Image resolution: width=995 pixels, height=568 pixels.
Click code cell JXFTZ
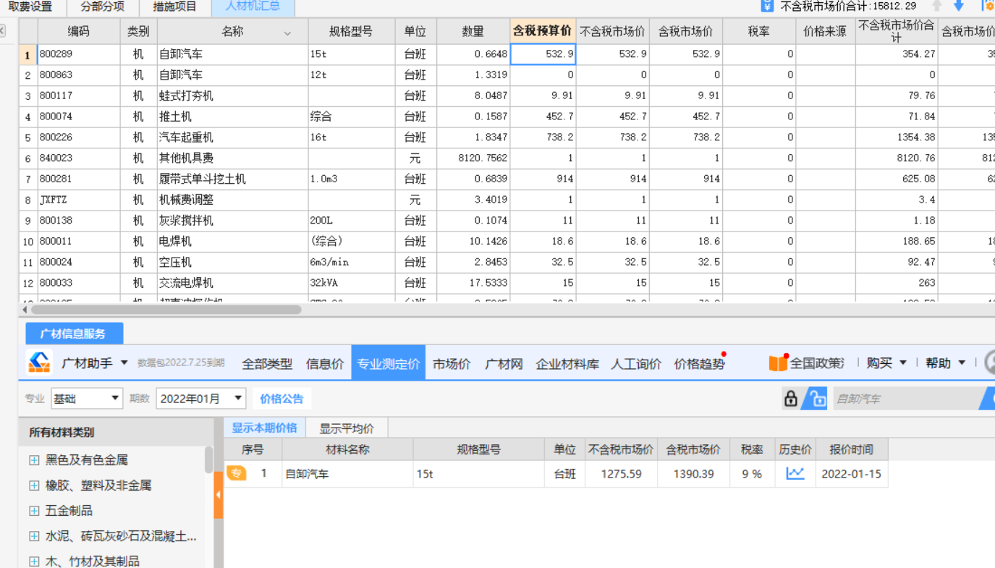[x=79, y=200]
